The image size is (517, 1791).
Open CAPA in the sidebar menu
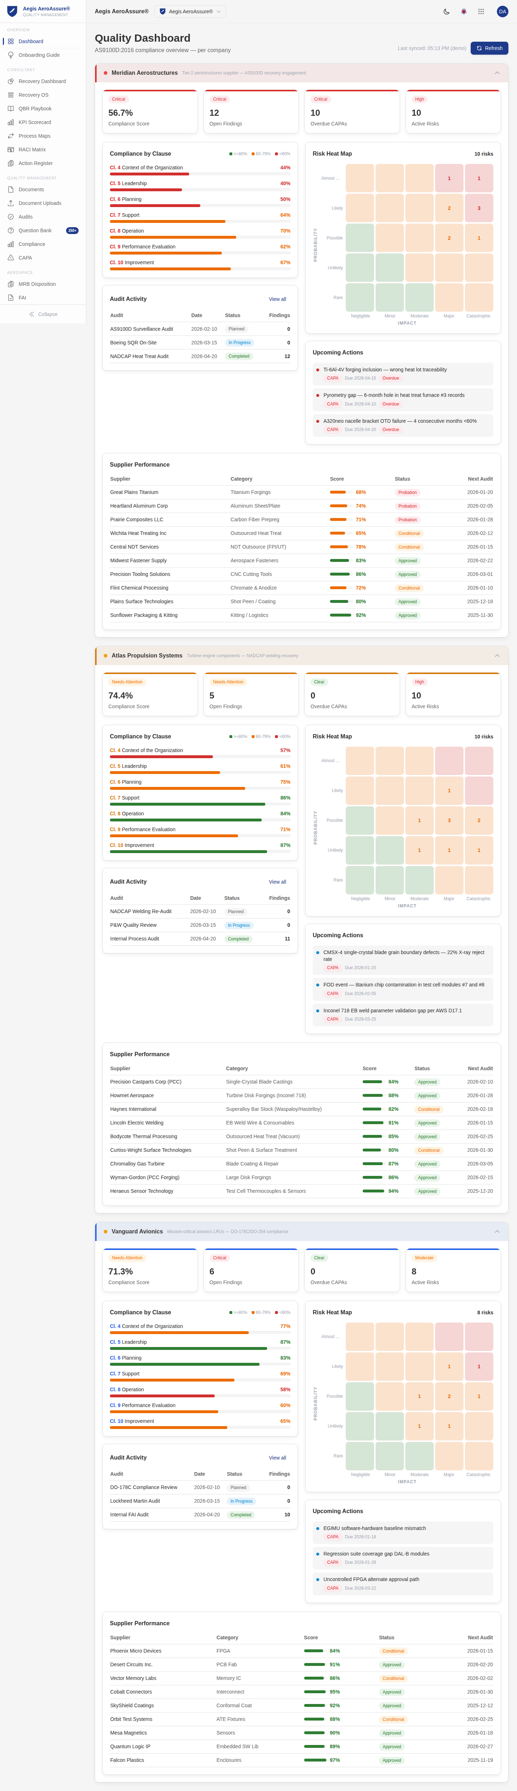[43, 258]
